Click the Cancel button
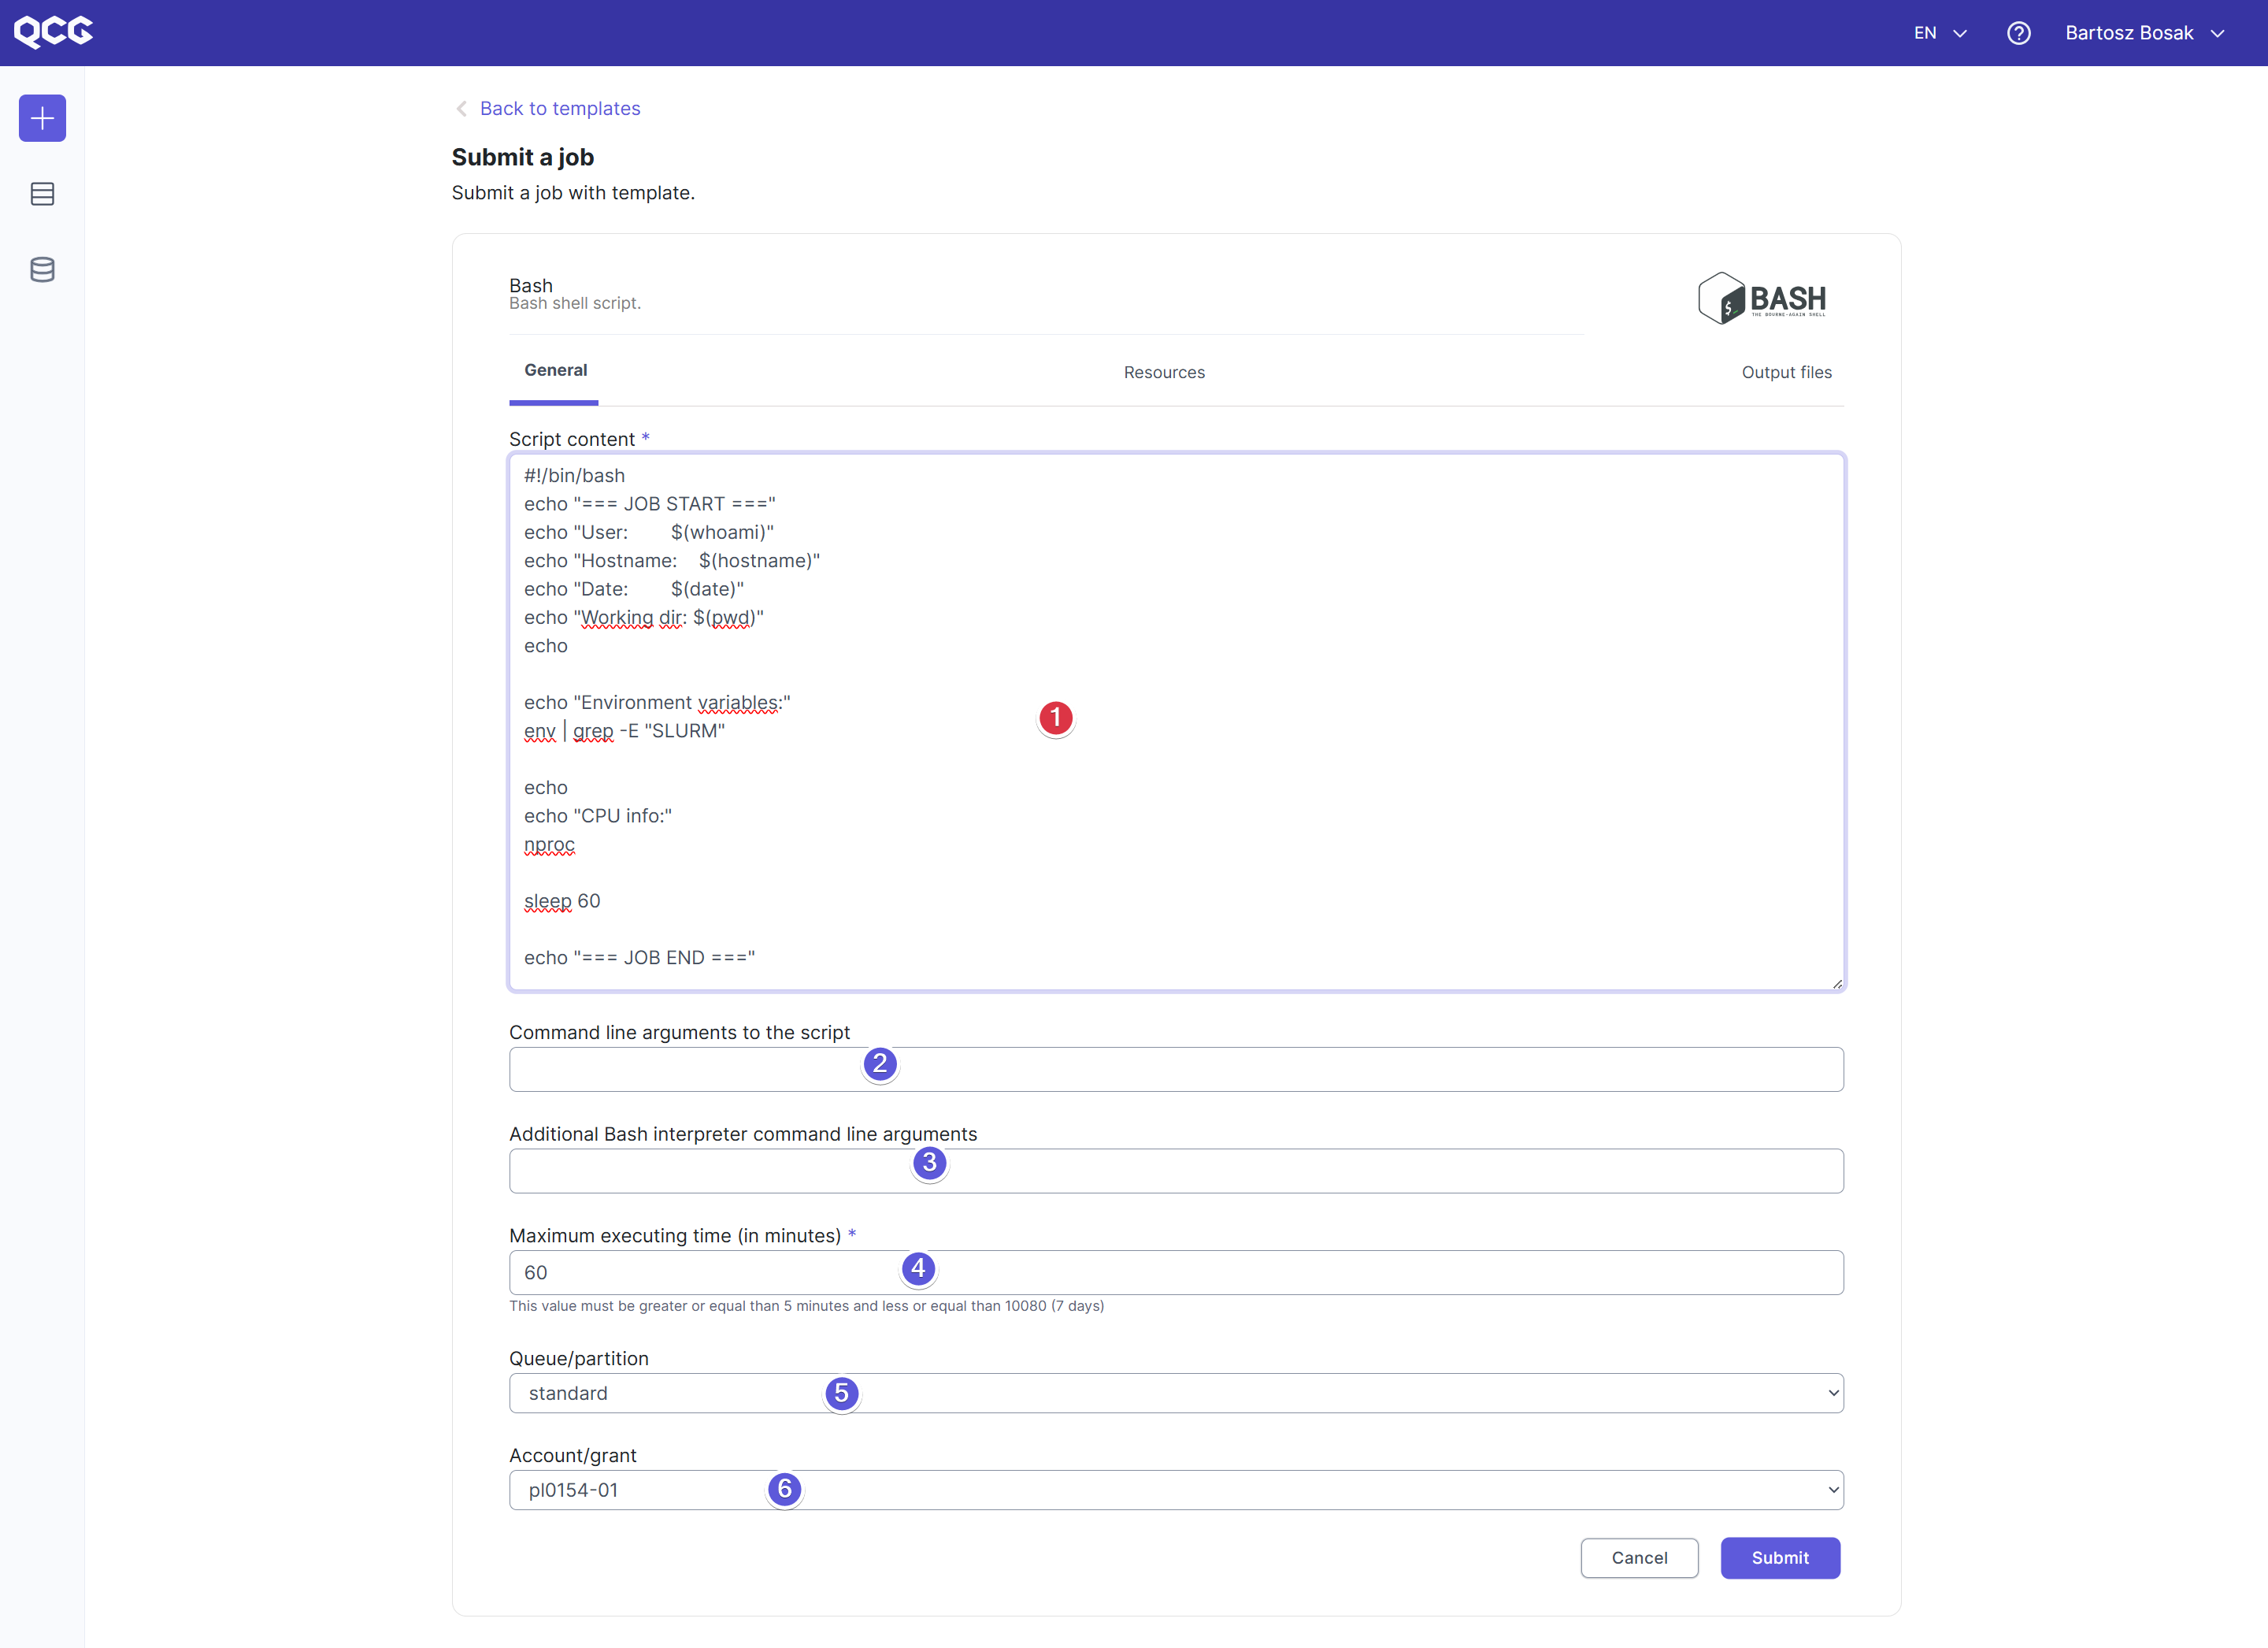2268x1648 pixels. (x=1639, y=1558)
